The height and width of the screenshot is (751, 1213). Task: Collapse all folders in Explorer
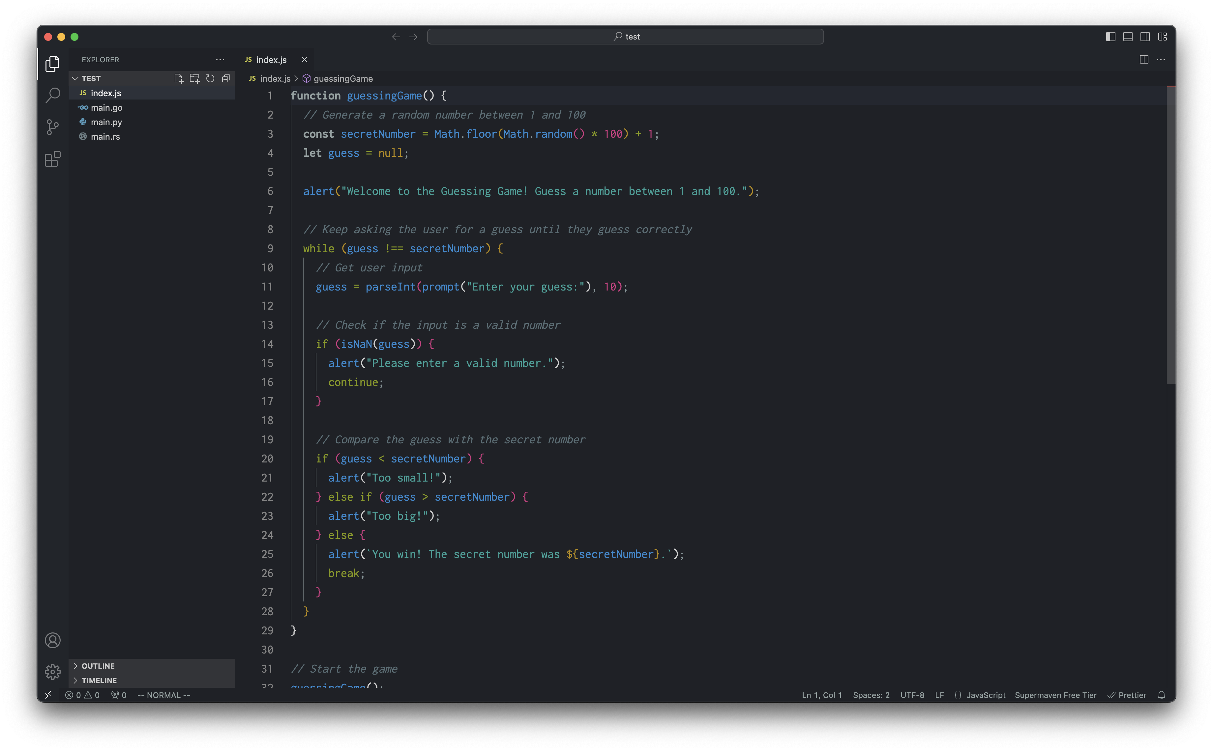226,78
